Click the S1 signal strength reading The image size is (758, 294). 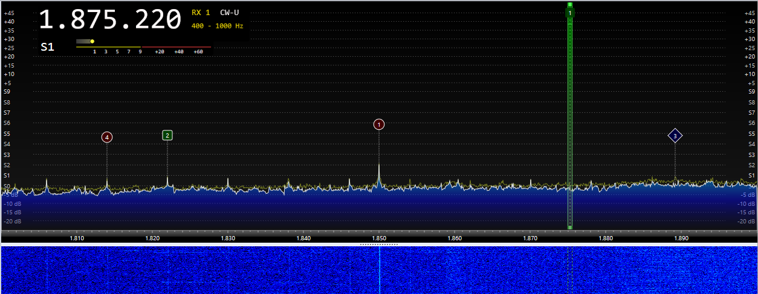pos(47,46)
